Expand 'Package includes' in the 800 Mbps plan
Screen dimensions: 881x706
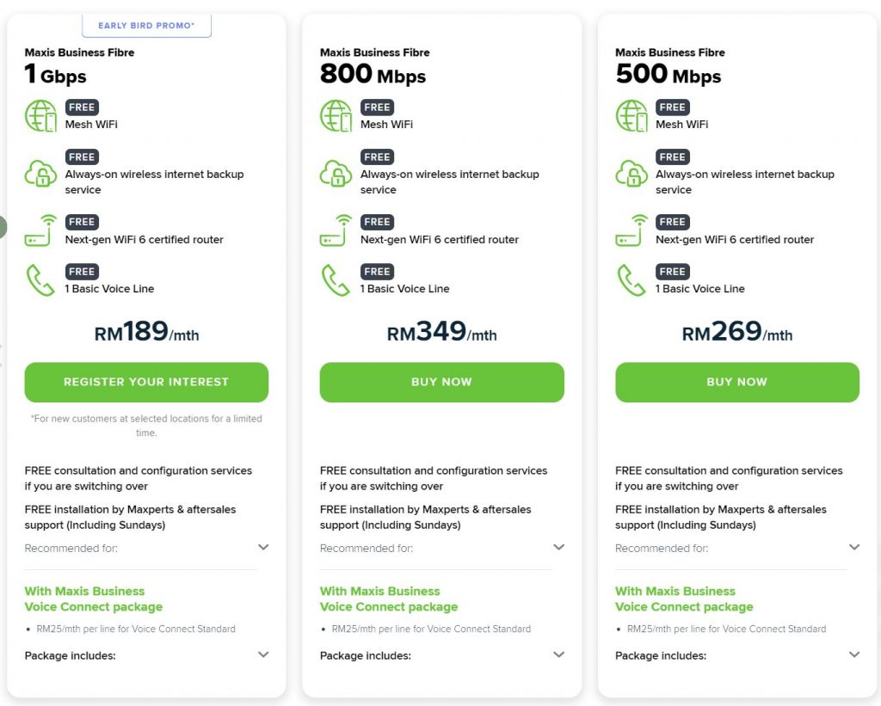point(559,655)
